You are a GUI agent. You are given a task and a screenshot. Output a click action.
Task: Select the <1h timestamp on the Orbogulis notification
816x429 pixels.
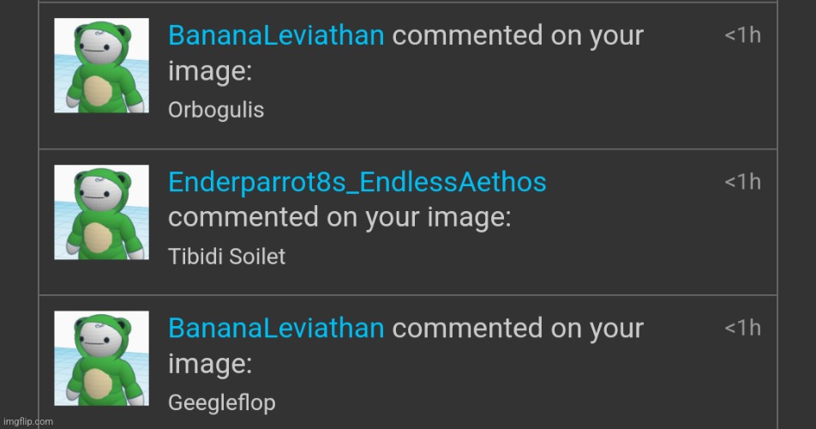click(x=742, y=35)
